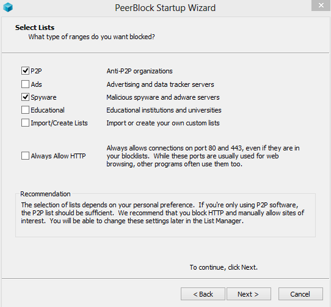Close the PeerBlock Startup Wizard window
Image resolution: width=331 pixels, height=307 pixels.
point(321,5)
